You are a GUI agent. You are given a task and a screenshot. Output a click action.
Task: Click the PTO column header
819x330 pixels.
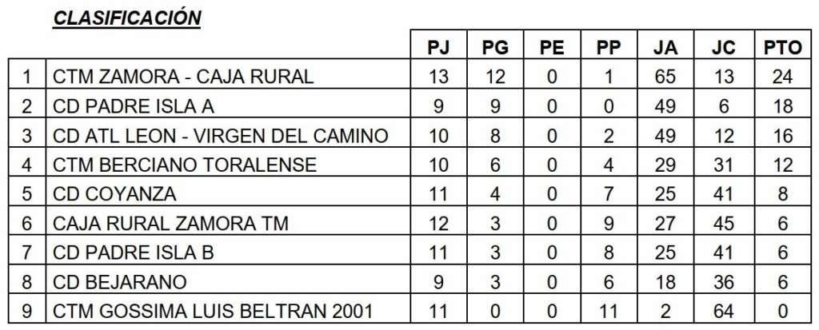783,48
